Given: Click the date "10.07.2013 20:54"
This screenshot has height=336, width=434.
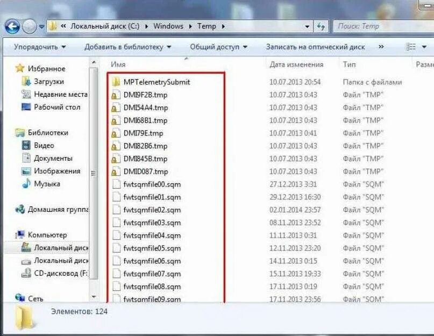Looking at the screenshot, I should pyautogui.click(x=295, y=82).
